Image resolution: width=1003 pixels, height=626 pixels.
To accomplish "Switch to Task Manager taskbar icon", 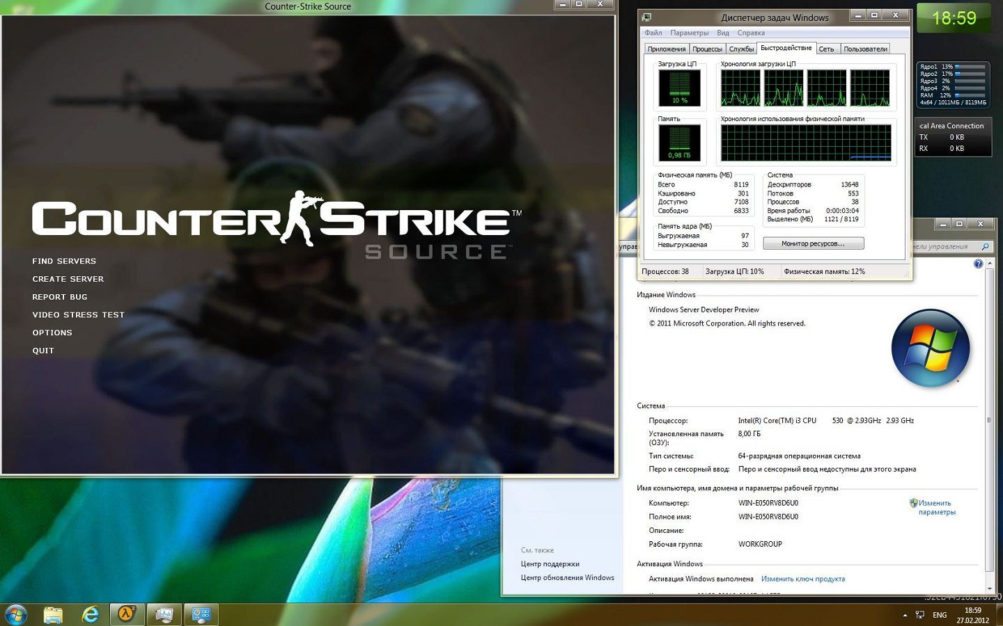I will pos(164,614).
